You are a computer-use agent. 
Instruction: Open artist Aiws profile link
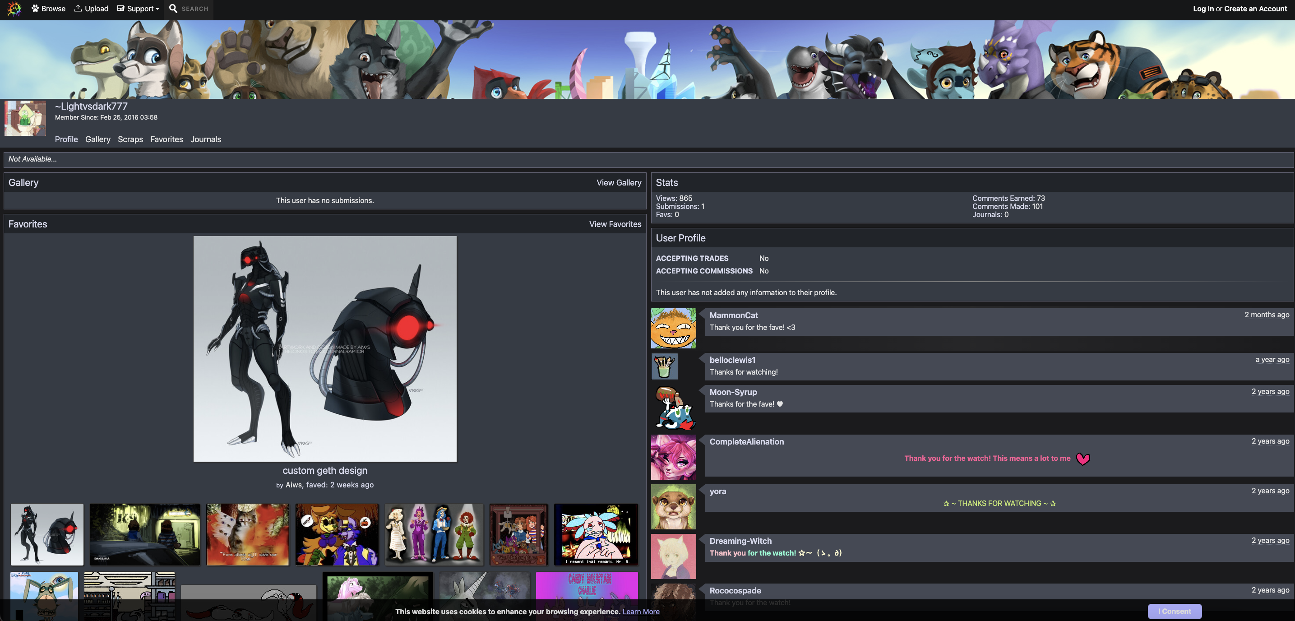[294, 485]
